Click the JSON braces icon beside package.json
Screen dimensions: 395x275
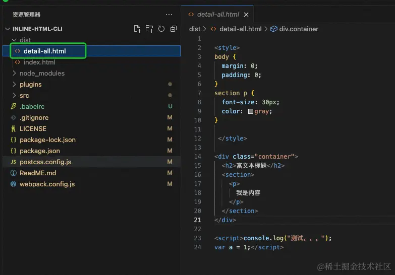click(x=13, y=151)
